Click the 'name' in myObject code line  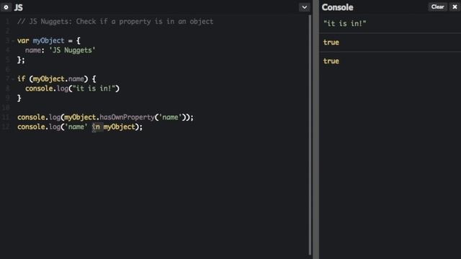coord(80,127)
